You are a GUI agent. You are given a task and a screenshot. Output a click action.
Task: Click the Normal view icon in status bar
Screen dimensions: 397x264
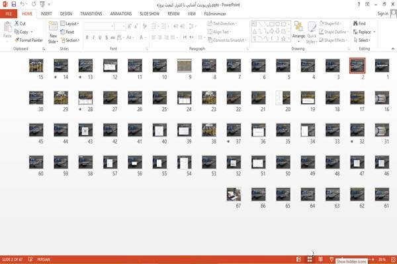(x=299, y=259)
